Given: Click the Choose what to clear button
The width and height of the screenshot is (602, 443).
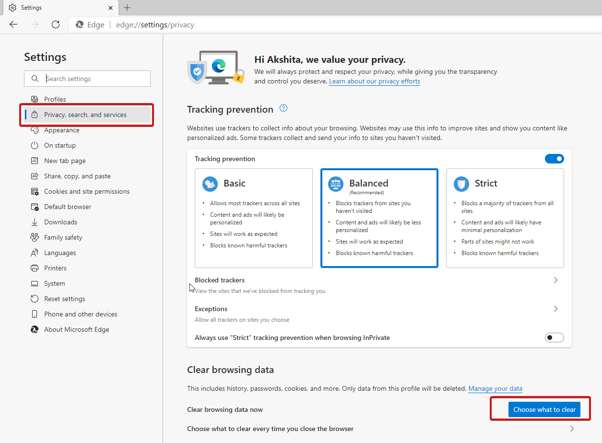Looking at the screenshot, I should tap(544, 409).
